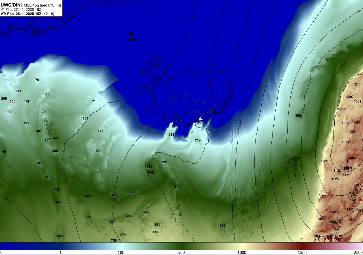Click the height value 681
This screenshot has width=363, height=255.
[x=157, y=225]
